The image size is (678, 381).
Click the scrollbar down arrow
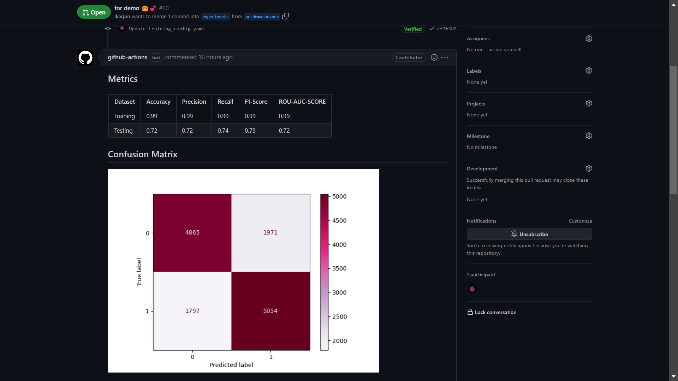[673, 376]
